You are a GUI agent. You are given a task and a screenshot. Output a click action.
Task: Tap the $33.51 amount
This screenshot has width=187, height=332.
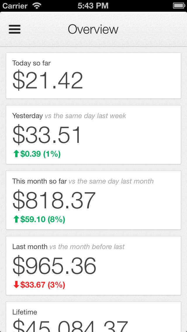[x=47, y=135]
